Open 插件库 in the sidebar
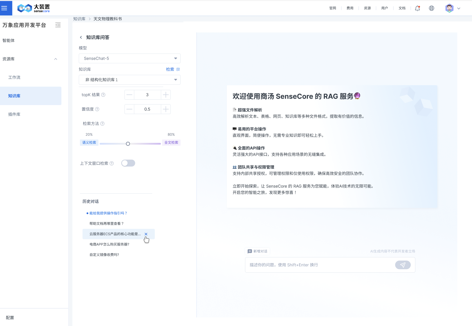 [x=14, y=114]
